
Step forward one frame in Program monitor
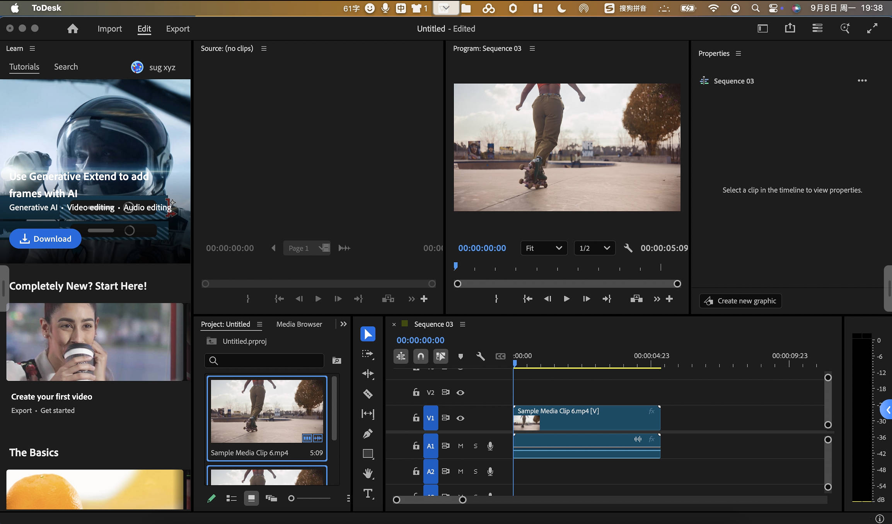(586, 299)
